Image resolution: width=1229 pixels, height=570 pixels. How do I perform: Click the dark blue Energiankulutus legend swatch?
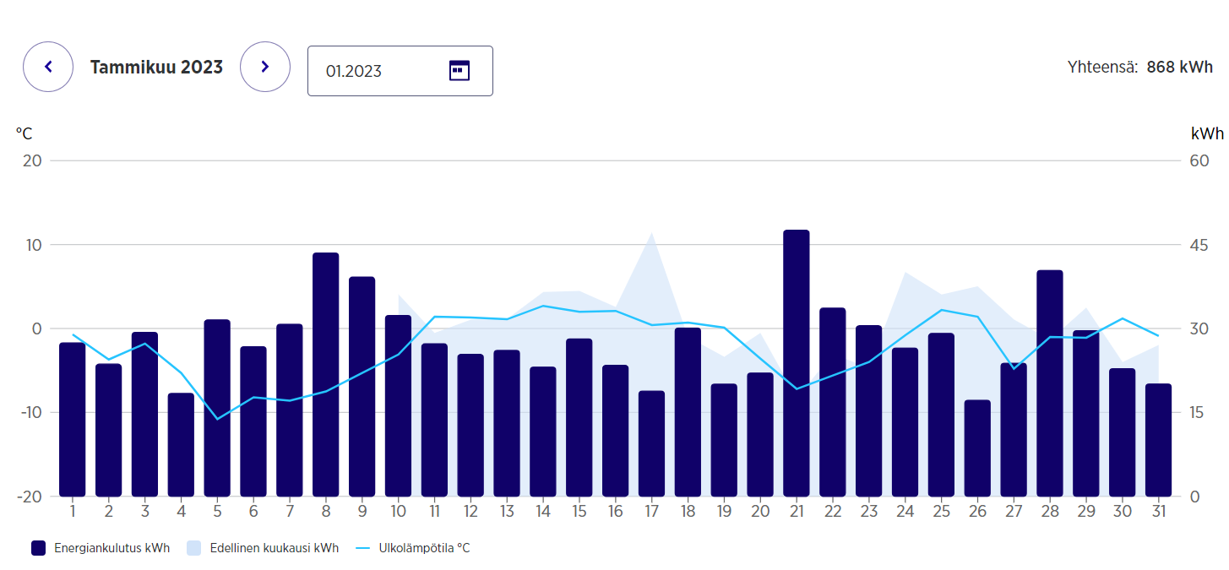tap(38, 548)
